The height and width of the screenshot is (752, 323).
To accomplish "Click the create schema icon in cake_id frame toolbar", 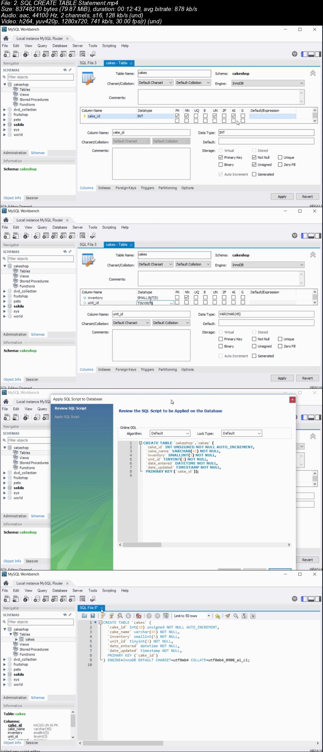I will coord(37,54).
